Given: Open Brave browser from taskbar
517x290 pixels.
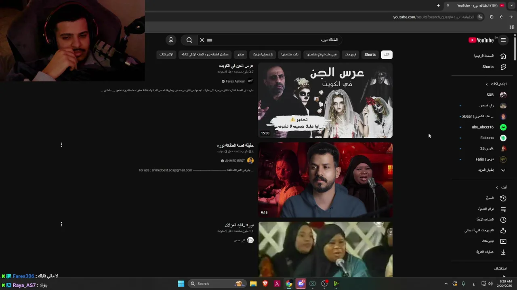Looking at the screenshot, I should (x=265, y=284).
